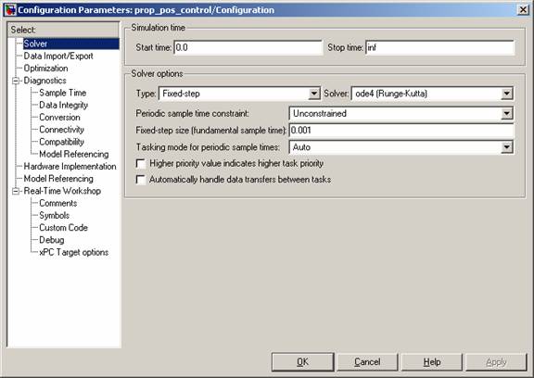
Task: Click the Fixed-step size input field
Action: (x=401, y=131)
